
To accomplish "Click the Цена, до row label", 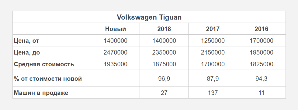I will tap(27, 52).
